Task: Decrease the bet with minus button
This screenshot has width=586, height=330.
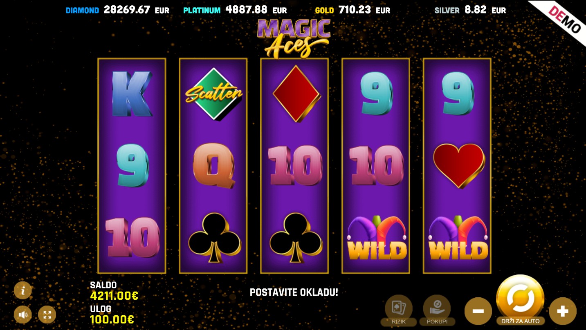Action: coord(478,311)
